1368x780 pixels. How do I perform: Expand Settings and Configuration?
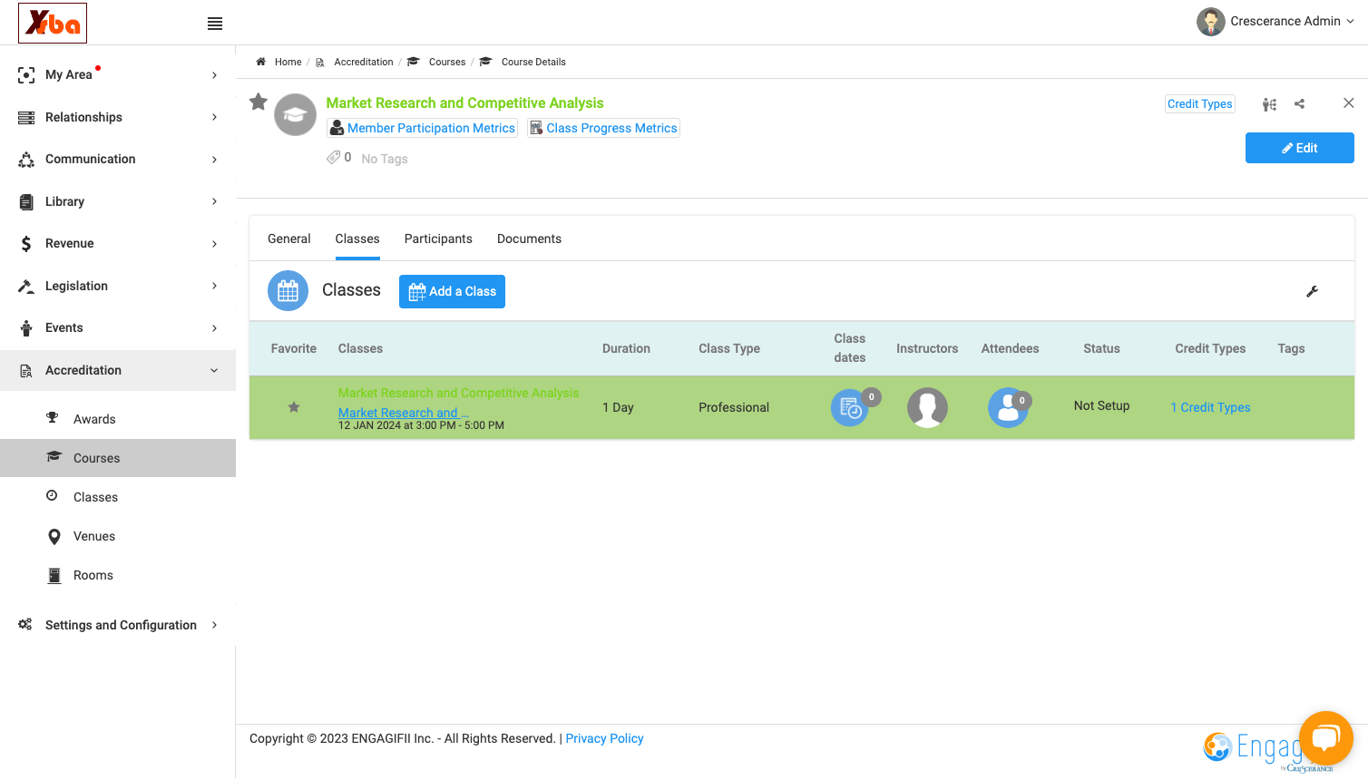[x=118, y=625]
